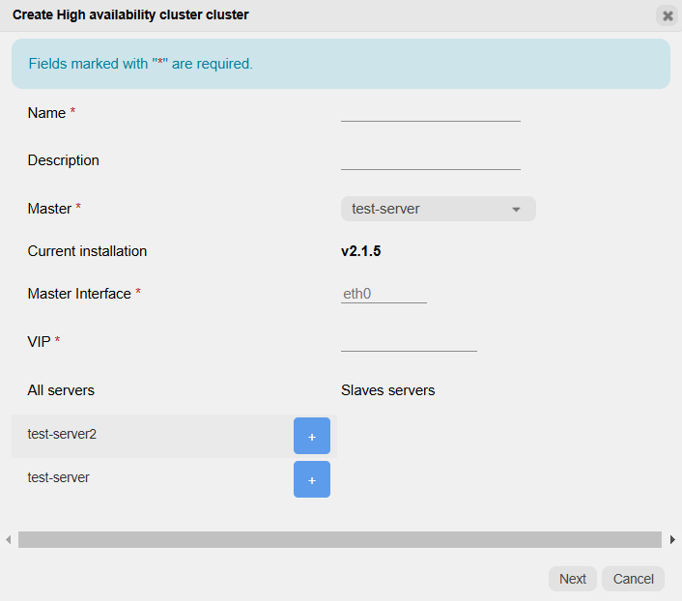Click the caret arrow in Master dropdown
The width and height of the screenshot is (682, 601).
point(516,210)
